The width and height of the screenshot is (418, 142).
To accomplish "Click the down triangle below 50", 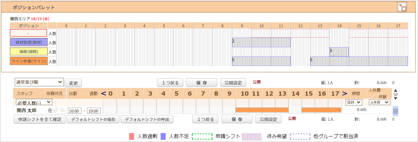I will click(395, 98).
